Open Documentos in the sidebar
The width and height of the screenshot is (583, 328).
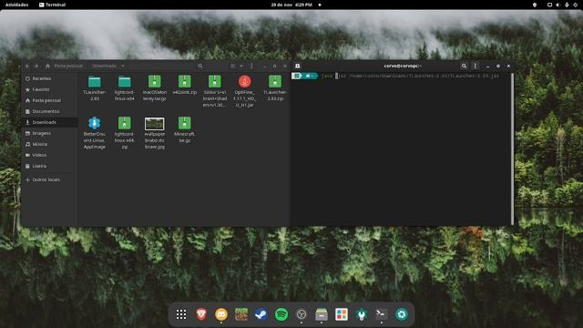point(49,111)
